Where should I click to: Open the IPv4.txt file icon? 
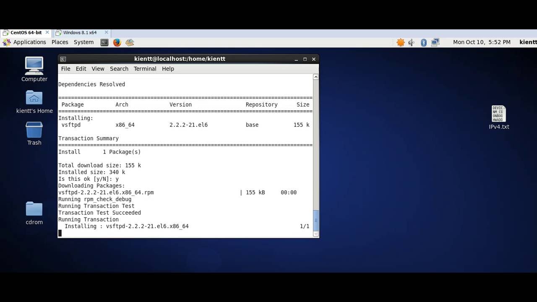pos(499,114)
